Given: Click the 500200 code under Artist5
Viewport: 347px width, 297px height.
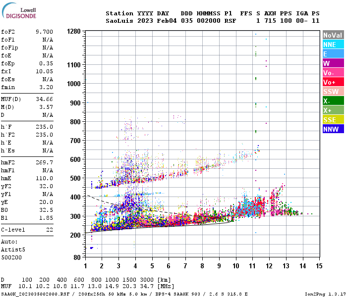Looking at the screenshot, I should coord(11,258).
